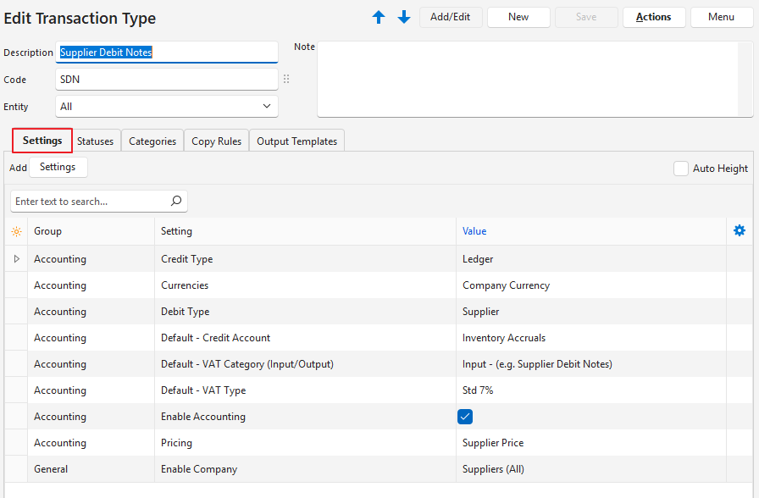Go to the Output Templates tab

[x=296, y=141]
